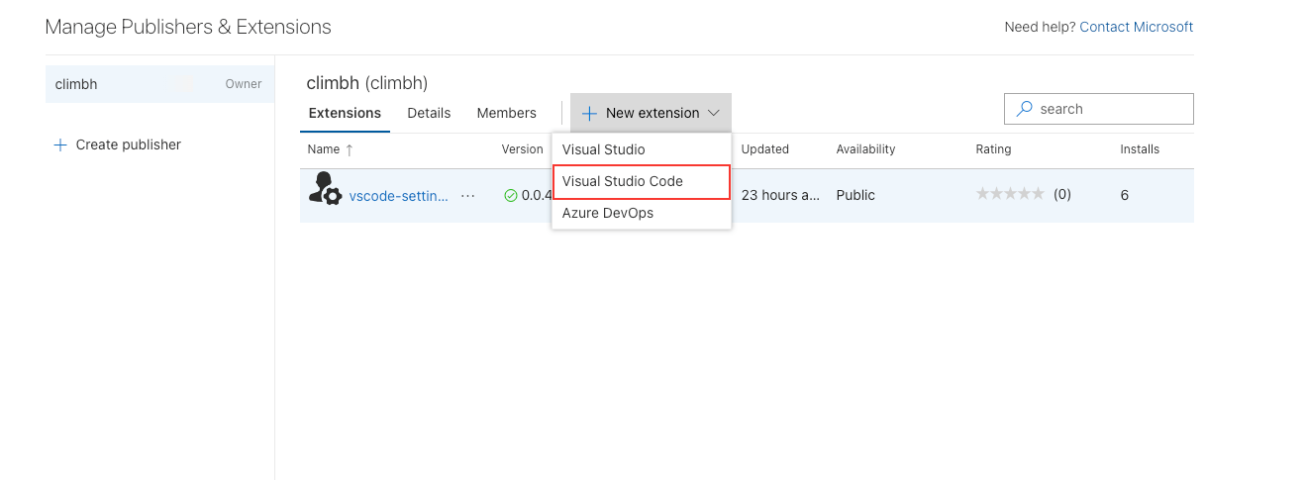Click the New extension label

[653, 113]
